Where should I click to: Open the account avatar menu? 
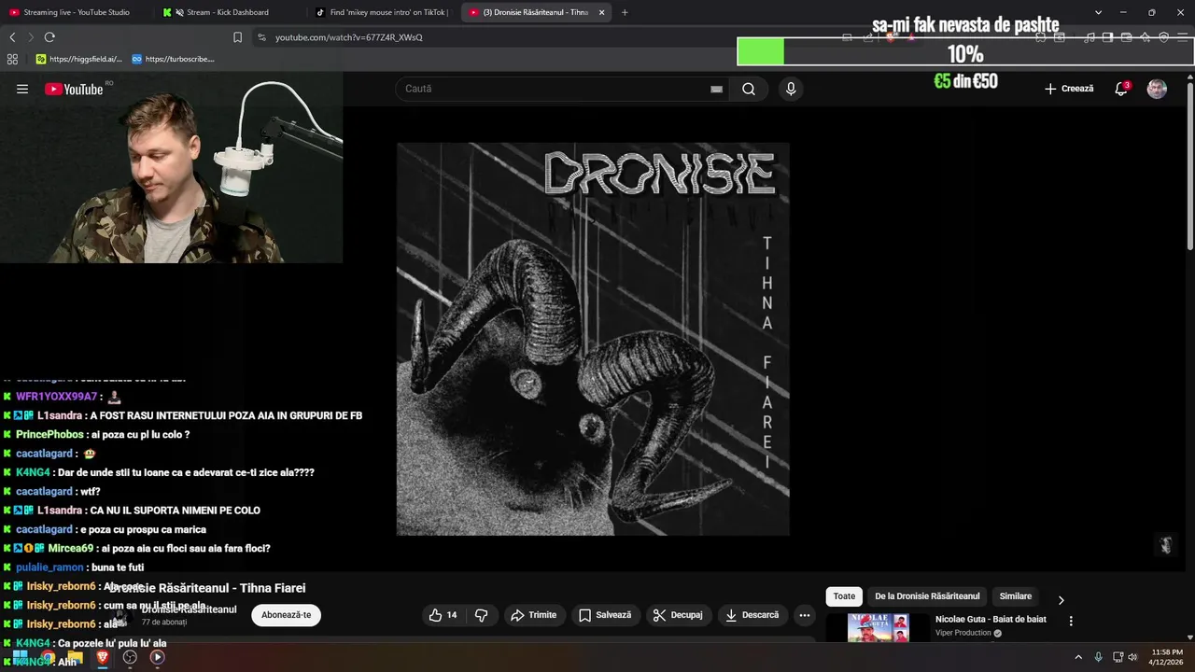pos(1157,89)
